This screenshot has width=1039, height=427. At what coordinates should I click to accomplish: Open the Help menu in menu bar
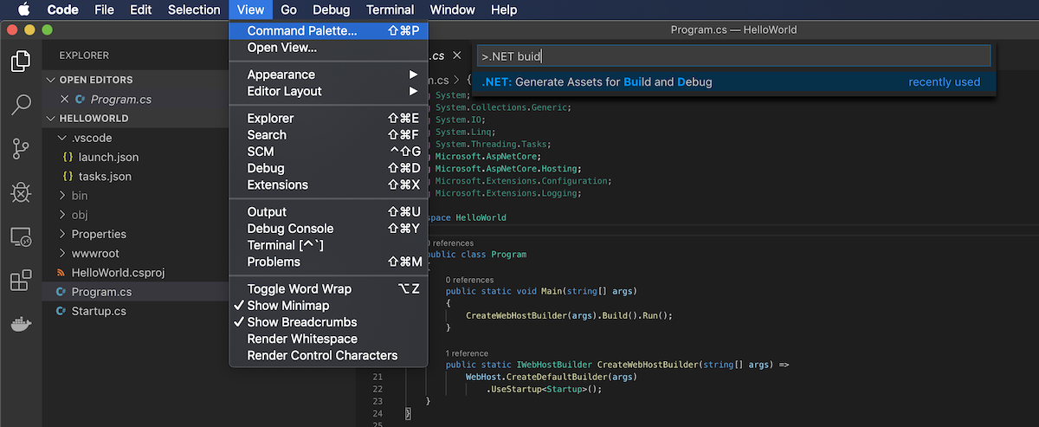coord(504,10)
